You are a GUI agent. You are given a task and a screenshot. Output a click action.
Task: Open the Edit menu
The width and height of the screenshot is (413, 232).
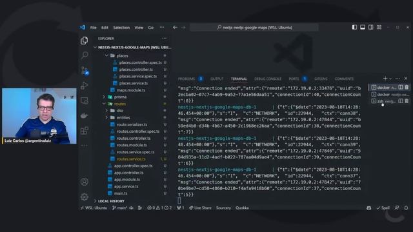105,27
